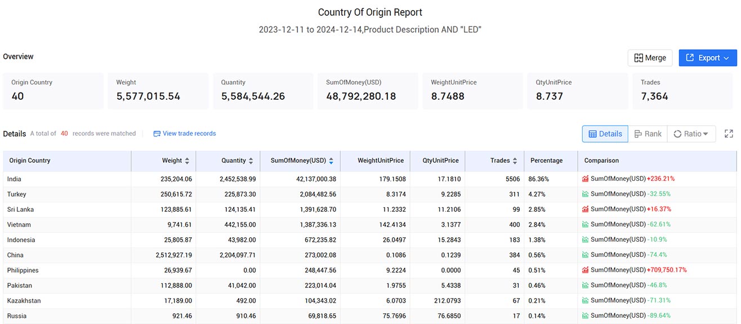Select the Kazakhstan country cell
The width and height of the screenshot is (741, 324).
coord(67,301)
